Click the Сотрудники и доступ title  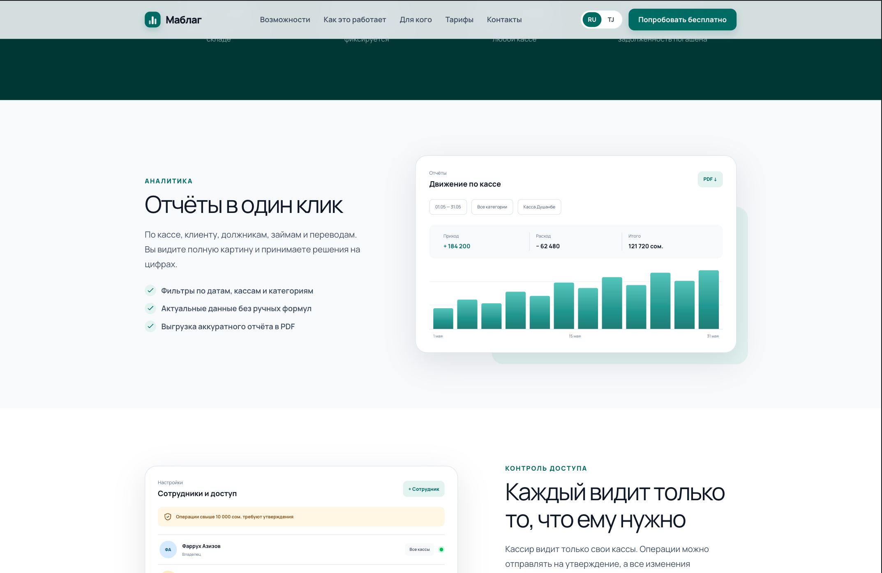tap(197, 494)
